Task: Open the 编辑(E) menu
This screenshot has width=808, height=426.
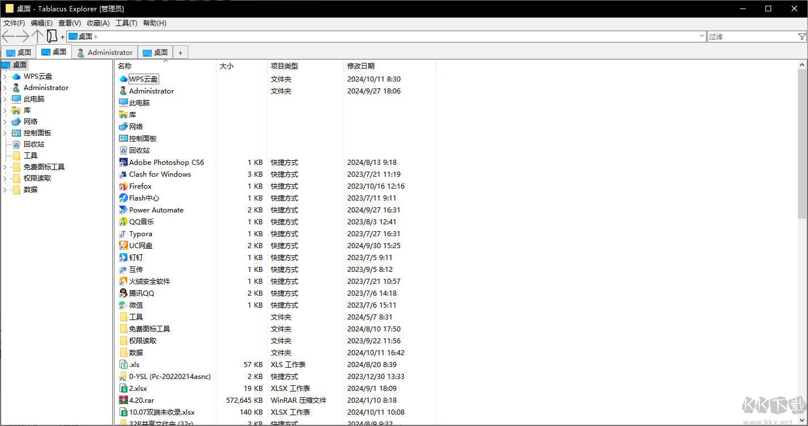Action: [41, 23]
